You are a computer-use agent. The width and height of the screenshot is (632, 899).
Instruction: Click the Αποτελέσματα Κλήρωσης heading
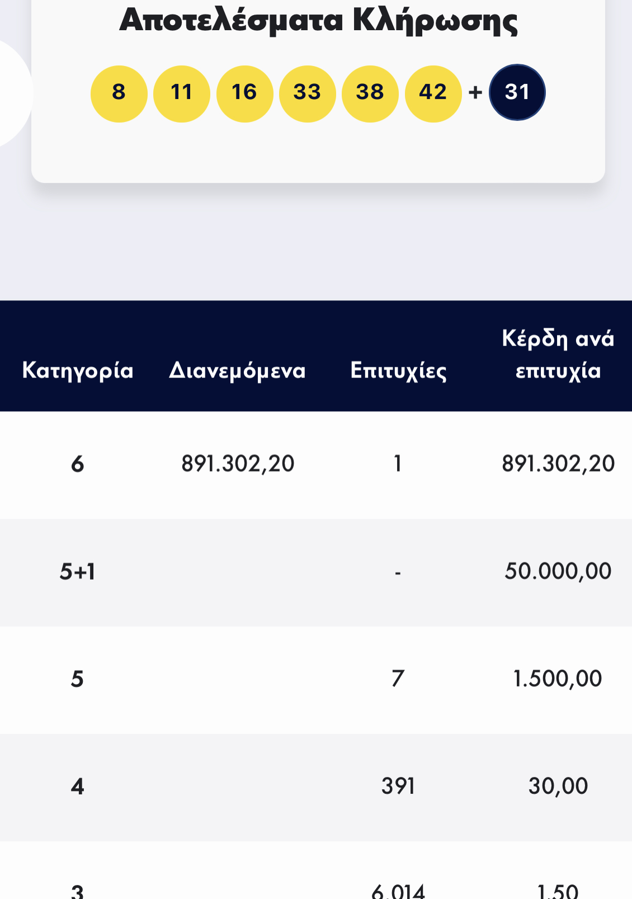[x=318, y=21]
